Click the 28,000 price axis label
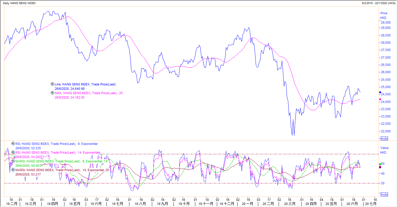Screen dimensions: 397x207 point(385,43)
